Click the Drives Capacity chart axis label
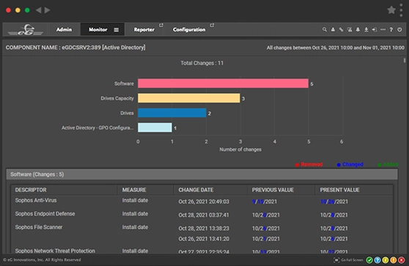 [x=117, y=98]
